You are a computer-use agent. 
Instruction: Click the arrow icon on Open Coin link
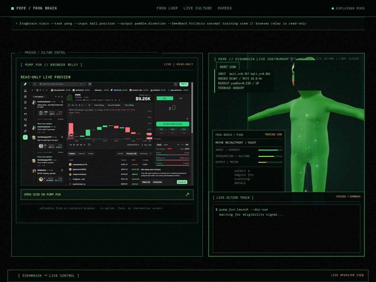click(187, 195)
